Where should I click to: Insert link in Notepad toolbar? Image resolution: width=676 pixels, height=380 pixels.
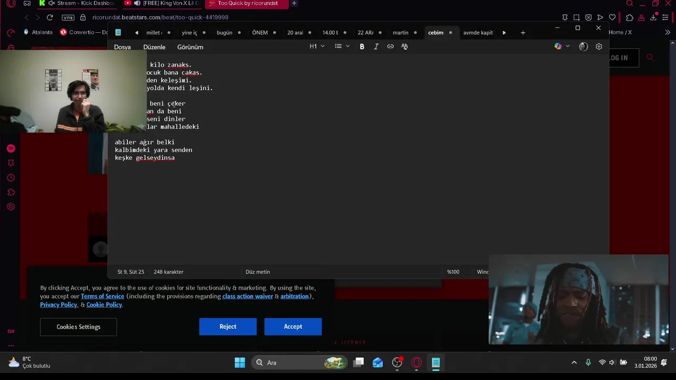point(390,46)
